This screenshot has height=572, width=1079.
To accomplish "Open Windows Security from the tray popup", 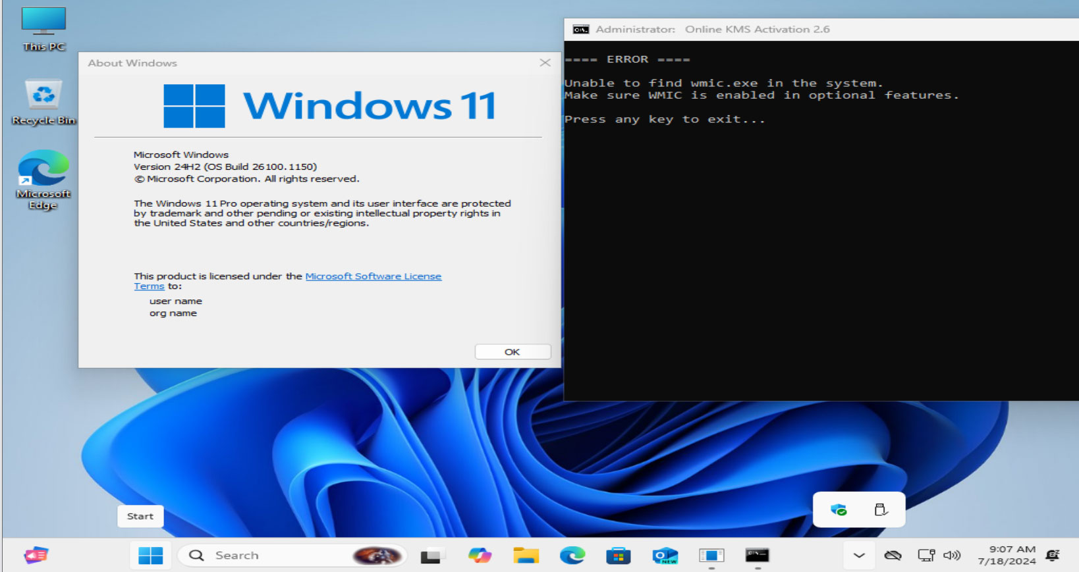I will tap(839, 509).
